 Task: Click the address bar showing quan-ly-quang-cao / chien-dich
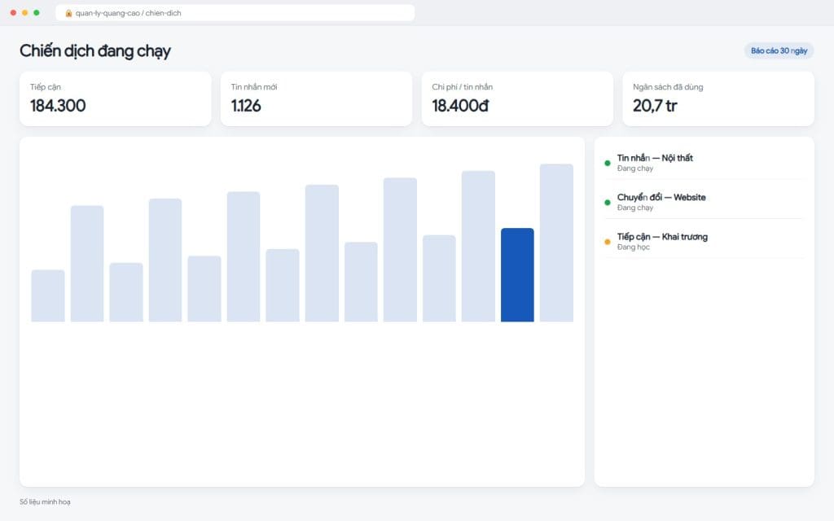[235, 13]
